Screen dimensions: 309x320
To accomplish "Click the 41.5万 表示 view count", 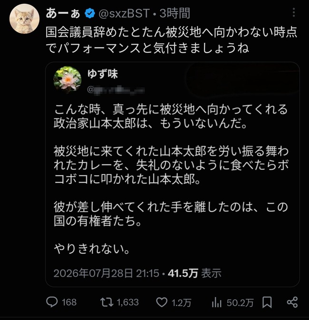I will 195,273.
